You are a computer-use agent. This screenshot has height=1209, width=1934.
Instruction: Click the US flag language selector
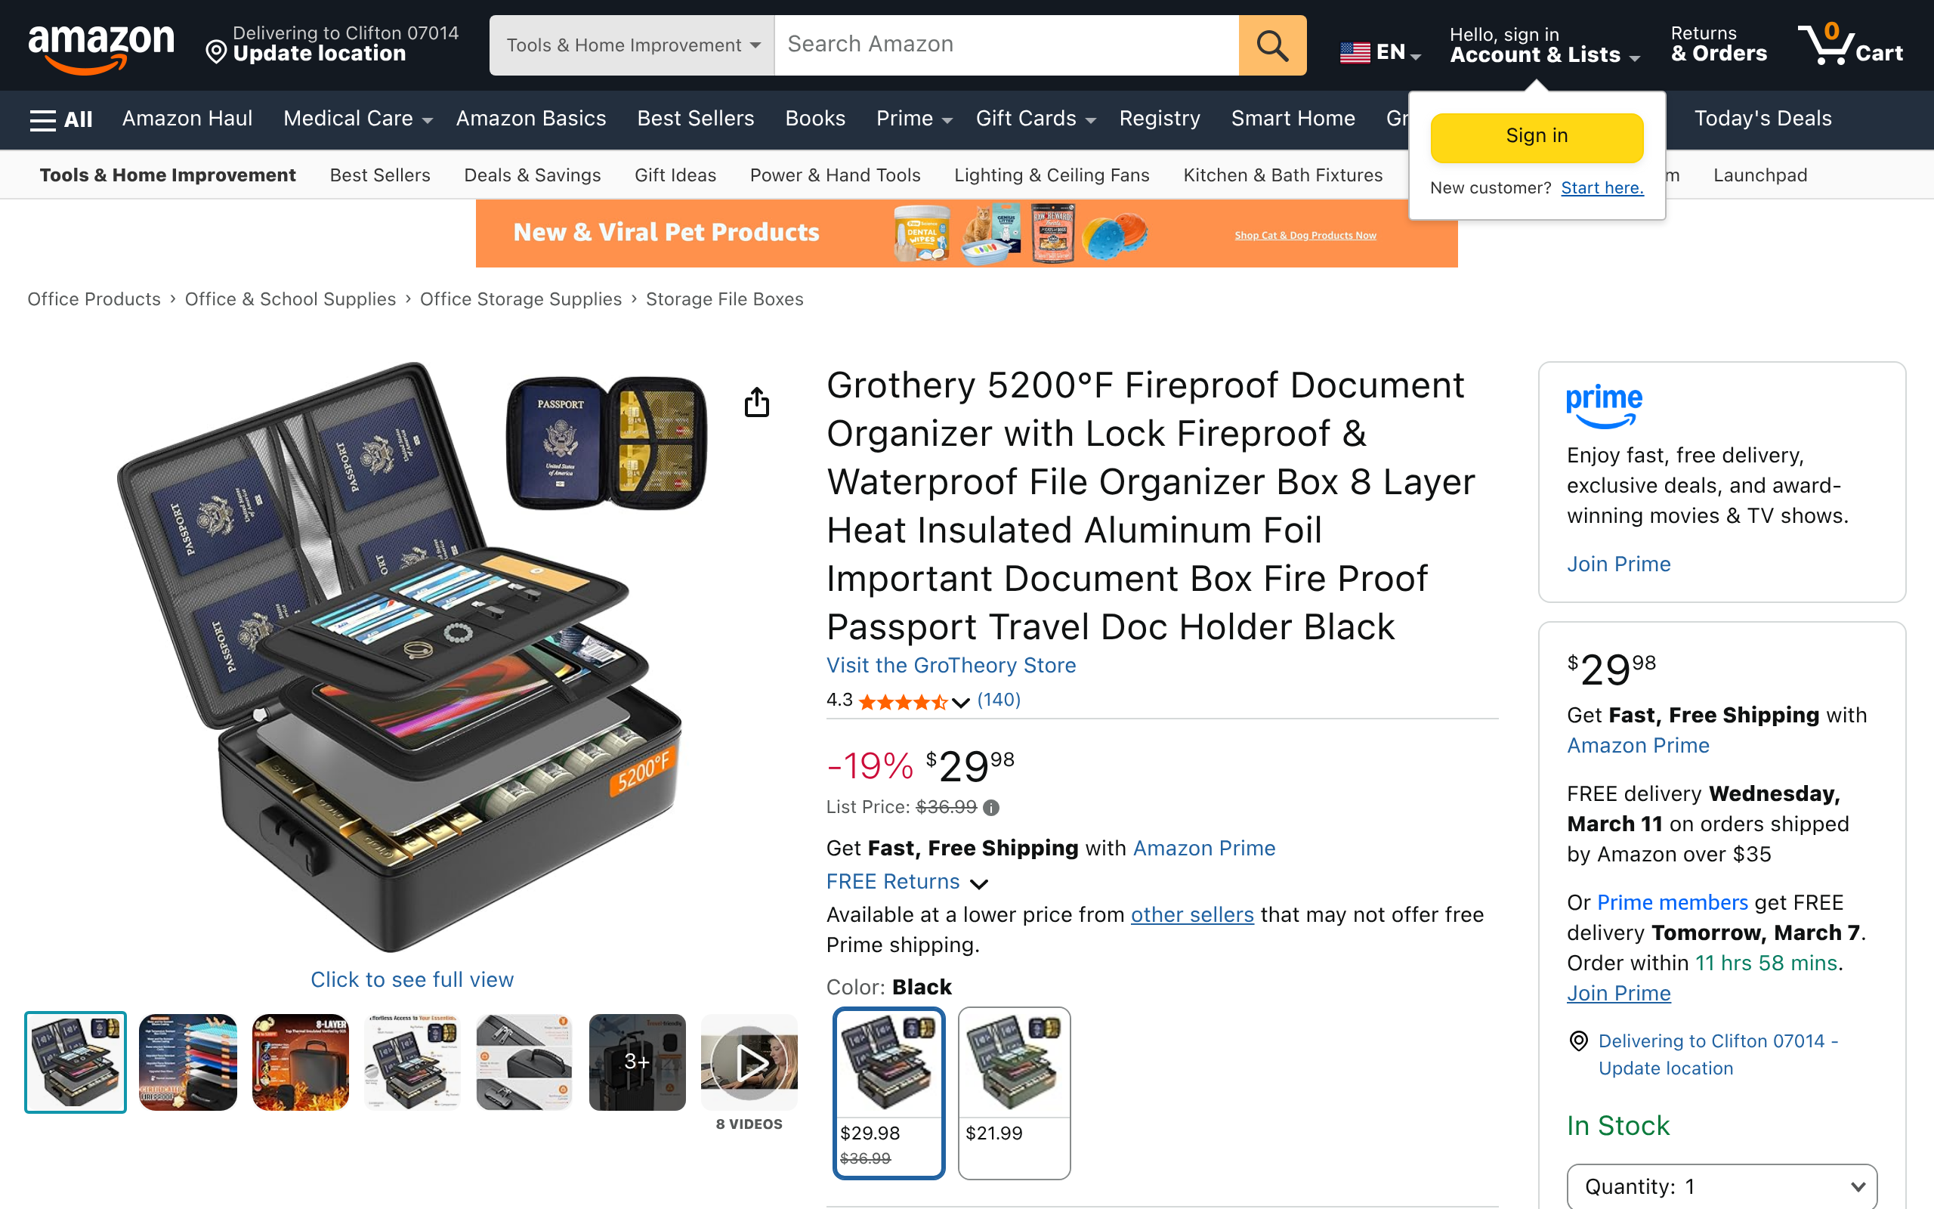tap(1379, 53)
